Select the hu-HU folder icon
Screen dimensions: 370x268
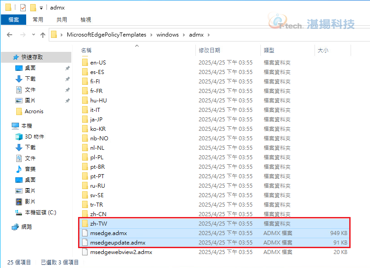85,100
